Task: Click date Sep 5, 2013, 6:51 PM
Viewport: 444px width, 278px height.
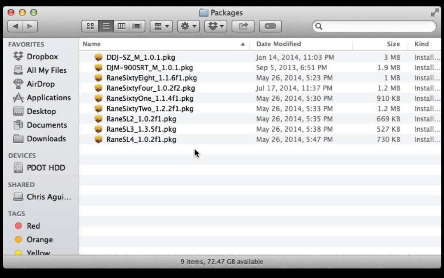Action: tap(291, 67)
